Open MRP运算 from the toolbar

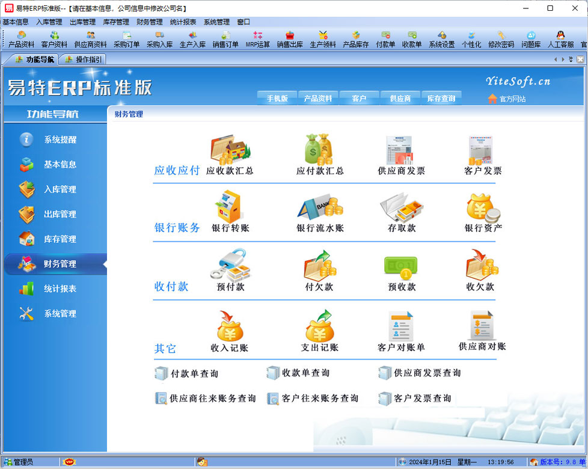click(x=258, y=40)
